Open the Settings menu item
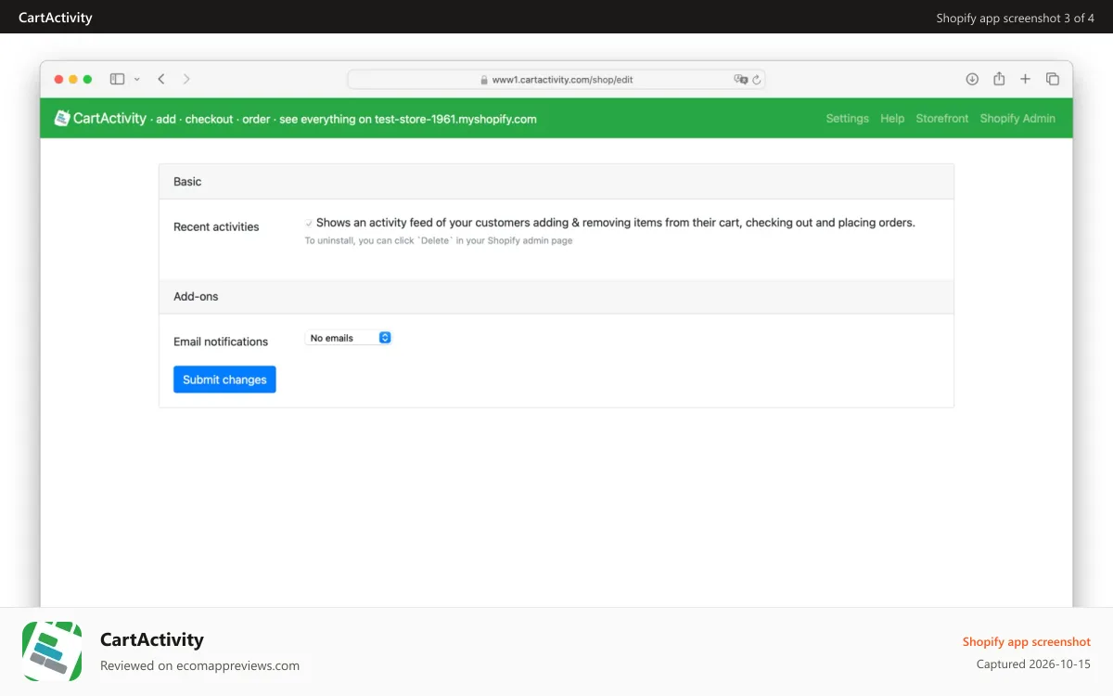Viewport: 1113px width, 696px height. point(848,119)
